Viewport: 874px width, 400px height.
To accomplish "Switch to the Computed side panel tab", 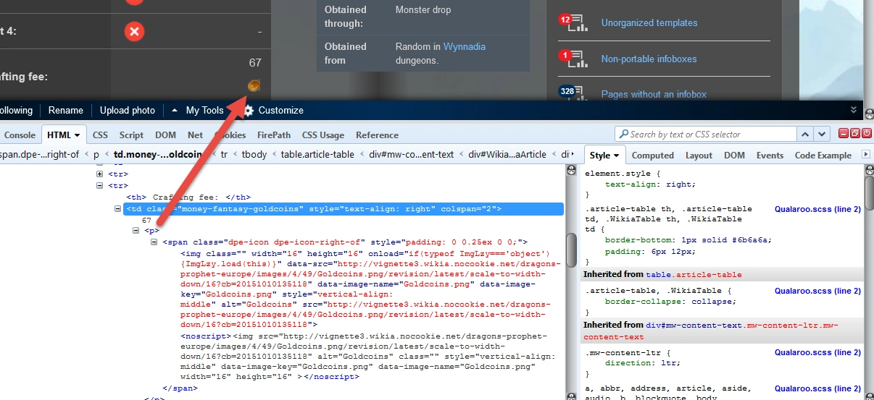I will tap(652, 156).
